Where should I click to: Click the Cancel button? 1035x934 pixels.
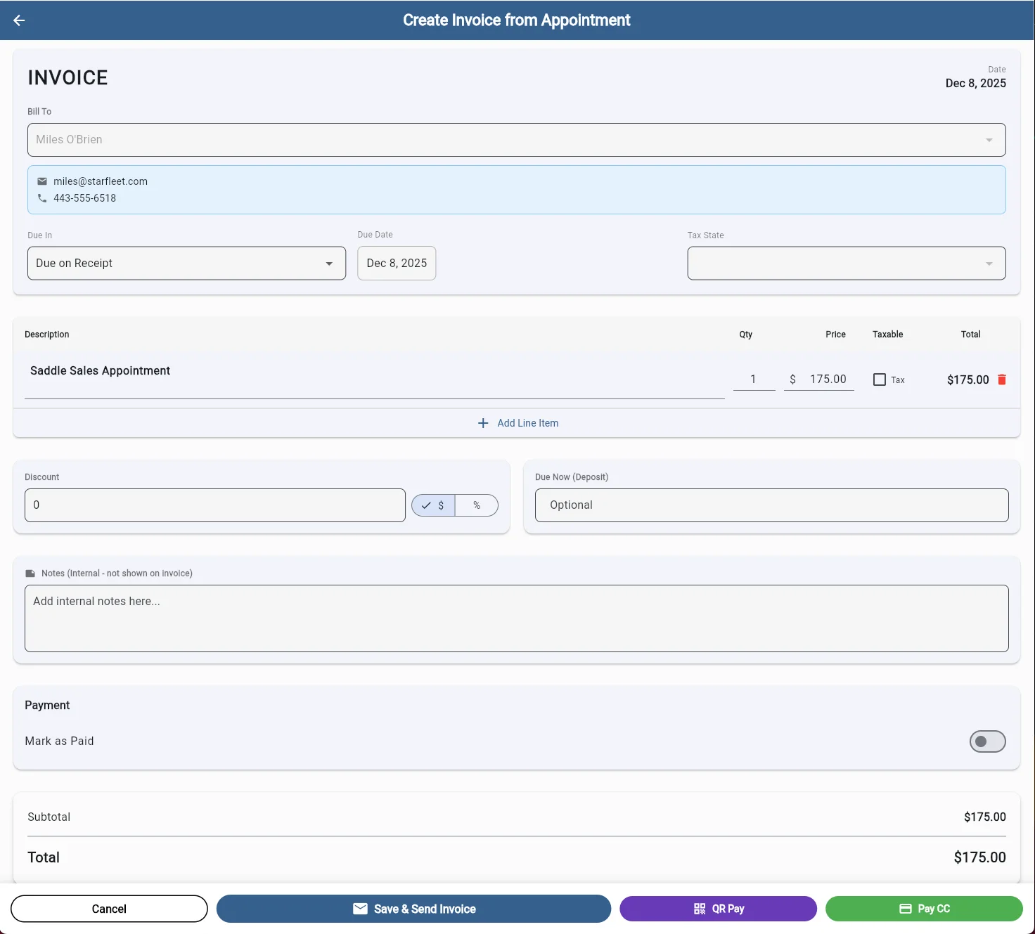tap(109, 908)
